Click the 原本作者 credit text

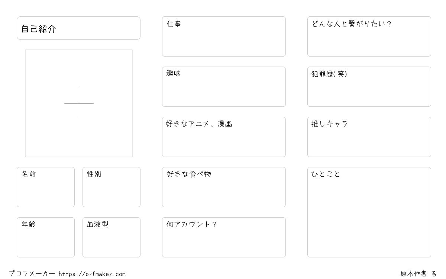414,274
